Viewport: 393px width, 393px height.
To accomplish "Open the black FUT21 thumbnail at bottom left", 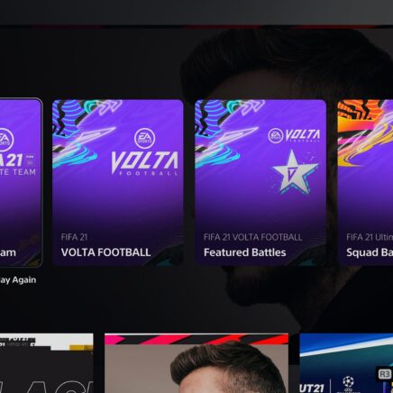I will pos(47,363).
